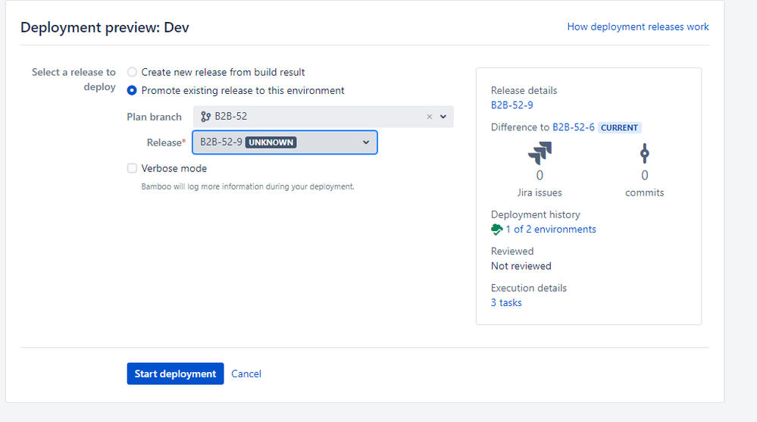View 1 of 2 environments deployment history

[551, 230]
